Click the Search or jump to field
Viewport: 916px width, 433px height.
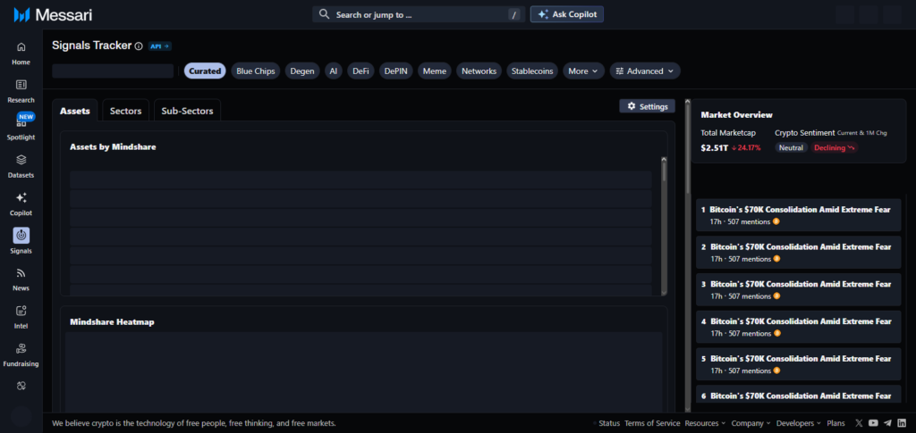[417, 14]
